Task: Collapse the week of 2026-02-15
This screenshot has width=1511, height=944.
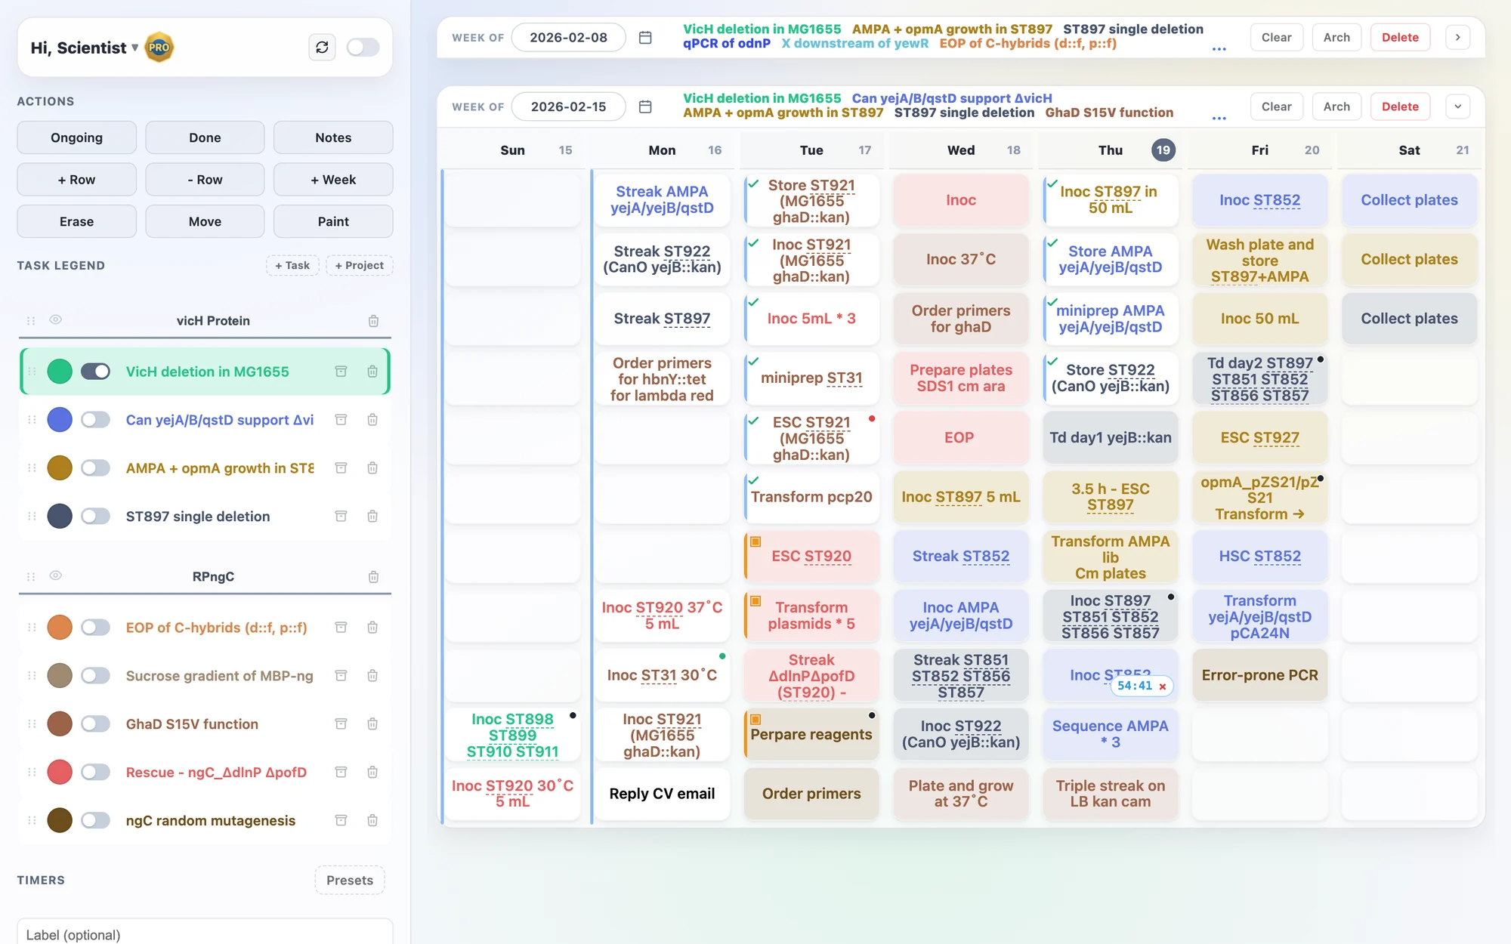Action: click(x=1457, y=106)
